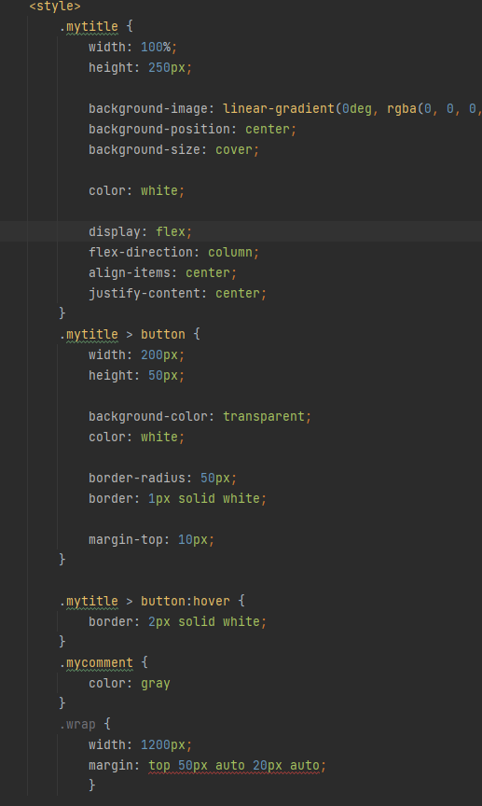Click the '.wrap' selector
The width and height of the screenshot is (482, 806).
[77, 725]
